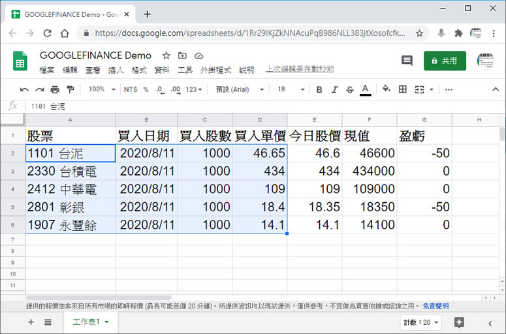Click the Undo arrow icon
Image resolution: width=506 pixels, height=334 pixels.
[24, 89]
